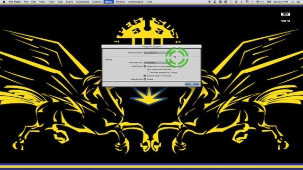303x170 pixels.
Task: Toggle Video Engine Enable checkbox
Action: (145, 79)
